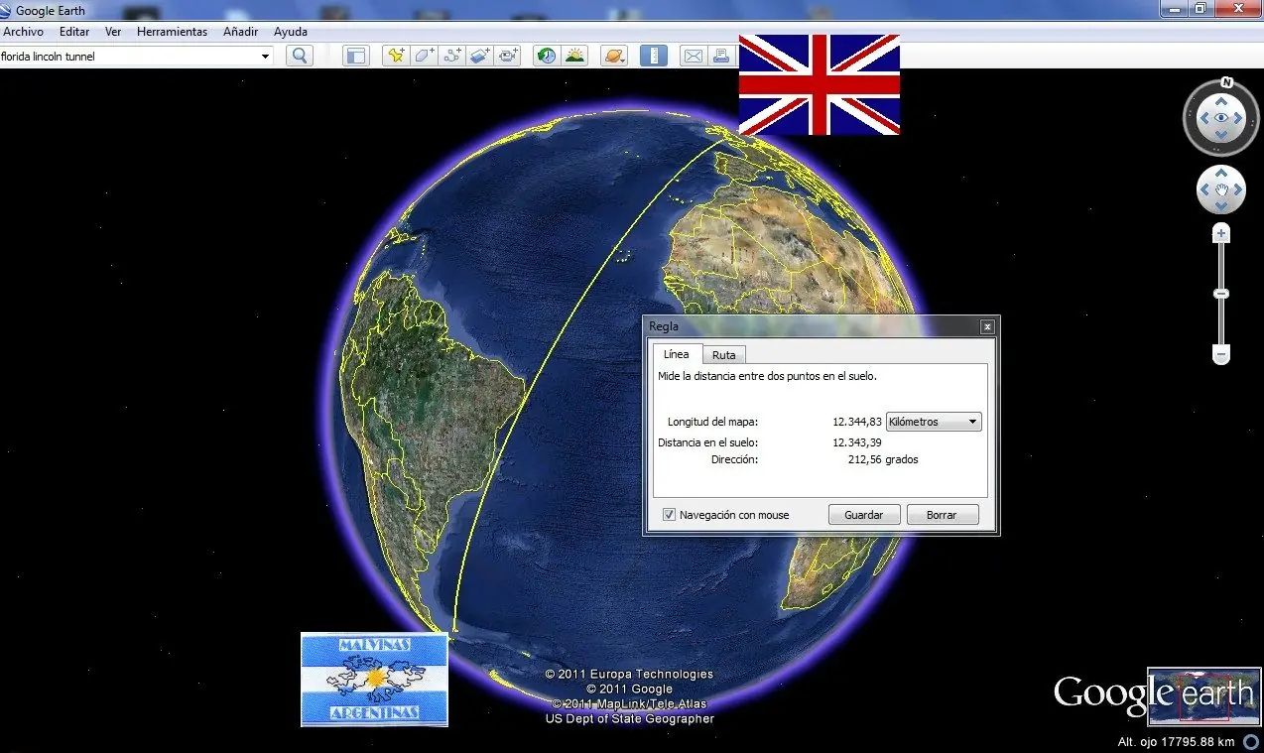Open the planets switcher icon
Viewport: 1264px width, 753px height.
tap(614, 57)
